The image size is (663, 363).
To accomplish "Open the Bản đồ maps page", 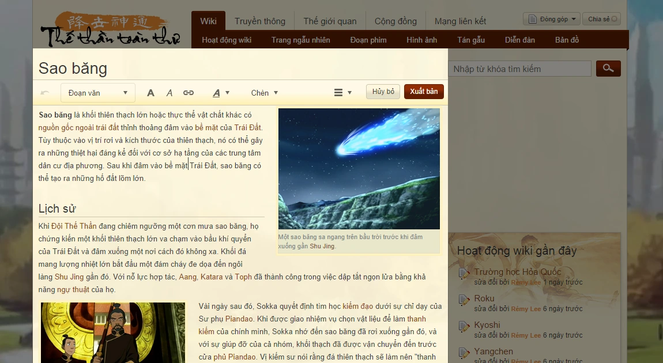I will pyautogui.click(x=567, y=40).
